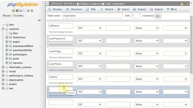The image size is (193, 108).
Task: Click the userImage column name field
Action: pos(61,51)
